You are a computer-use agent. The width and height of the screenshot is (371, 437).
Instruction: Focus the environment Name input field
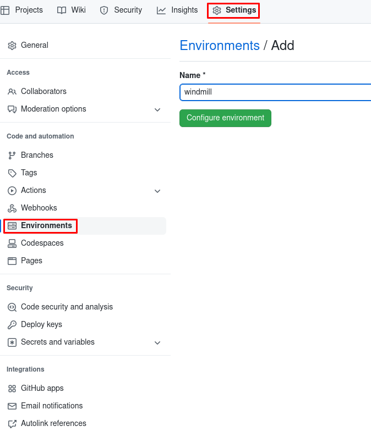click(x=275, y=92)
